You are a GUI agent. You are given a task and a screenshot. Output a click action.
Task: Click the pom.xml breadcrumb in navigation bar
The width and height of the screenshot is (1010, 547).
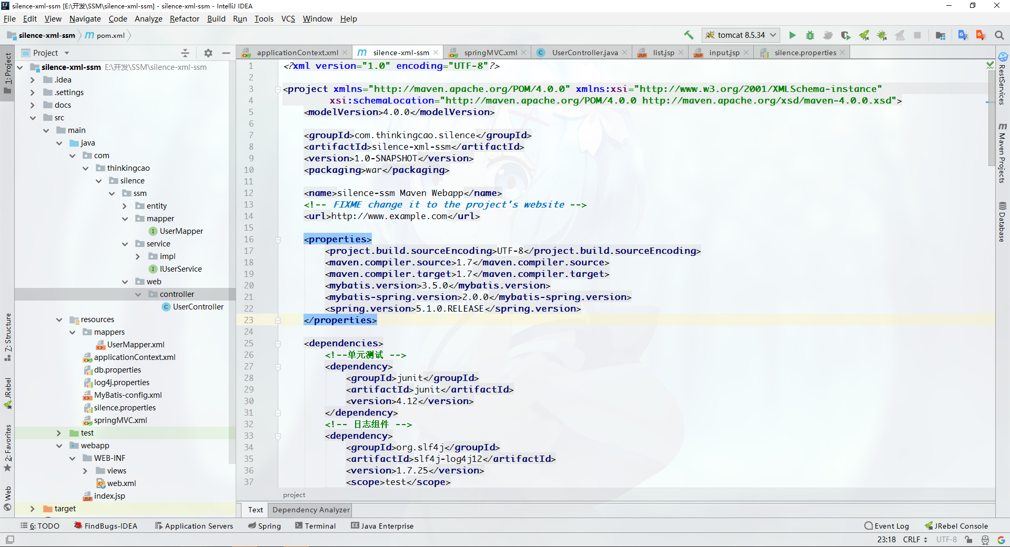tap(105, 36)
